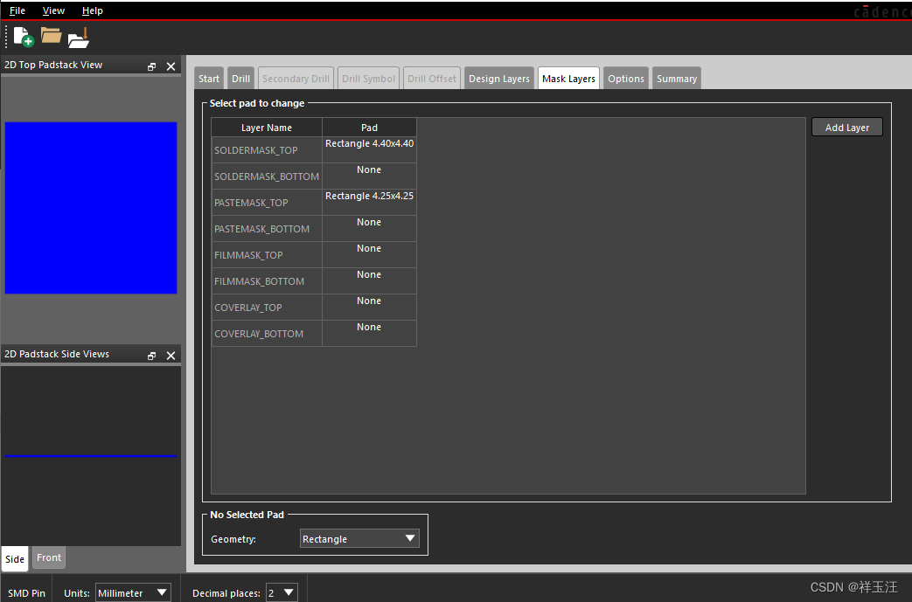Viewport: 912px width, 602px height.
Task: Open the File menu
Action: [17, 10]
